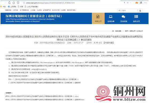Open the first yellow bookmark folder
This screenshot has width=149, height=103.
3,7
